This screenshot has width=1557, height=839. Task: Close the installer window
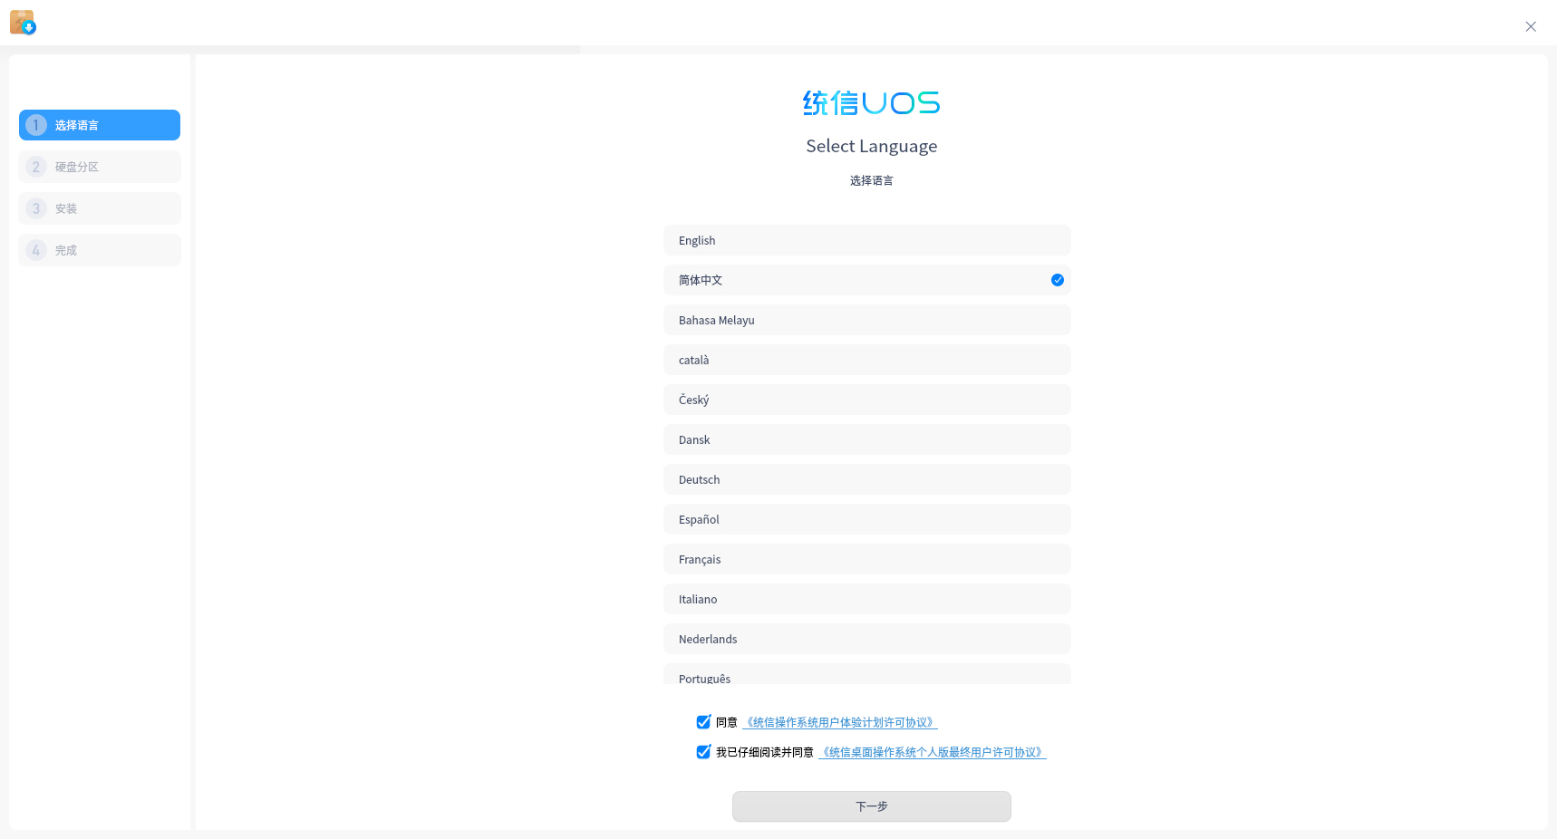(1530, 26)
